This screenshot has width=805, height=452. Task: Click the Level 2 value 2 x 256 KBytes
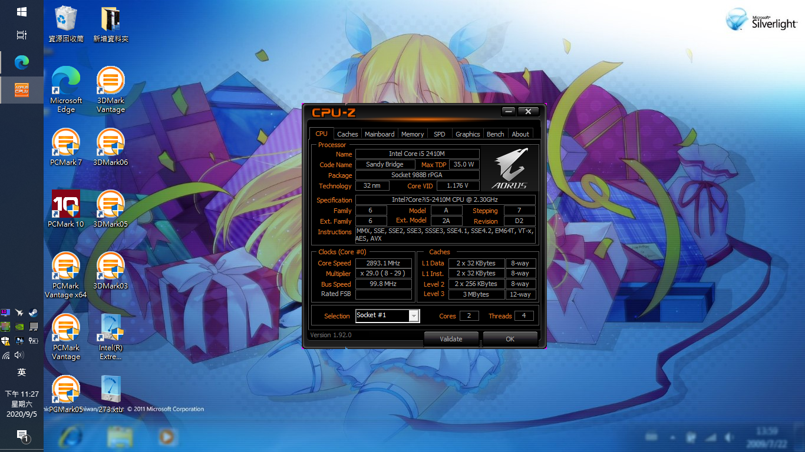point(476,284)
